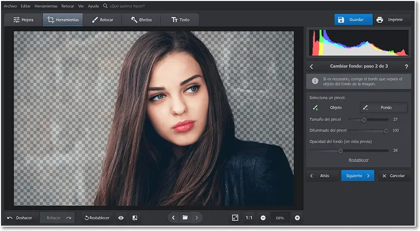Click the Cancelar button
The height and width of the screenshot is (231, 420).
(x=395, y=176)
